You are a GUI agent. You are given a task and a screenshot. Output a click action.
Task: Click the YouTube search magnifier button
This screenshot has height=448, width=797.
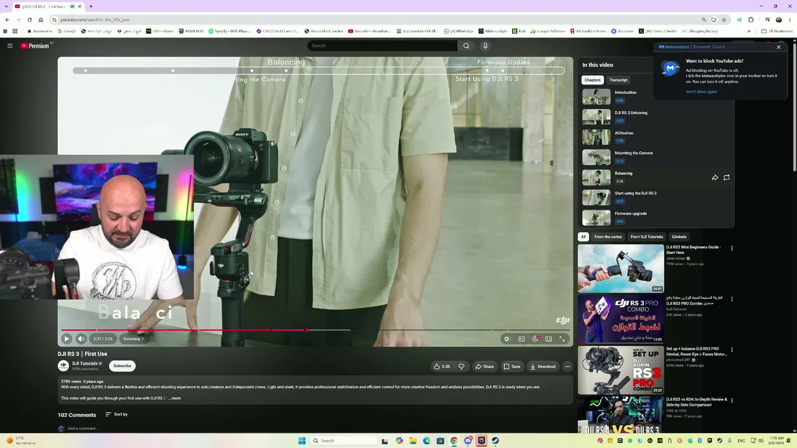(x=466, y=45)
